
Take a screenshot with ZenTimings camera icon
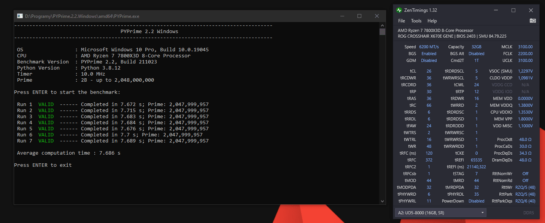point(533,21)
